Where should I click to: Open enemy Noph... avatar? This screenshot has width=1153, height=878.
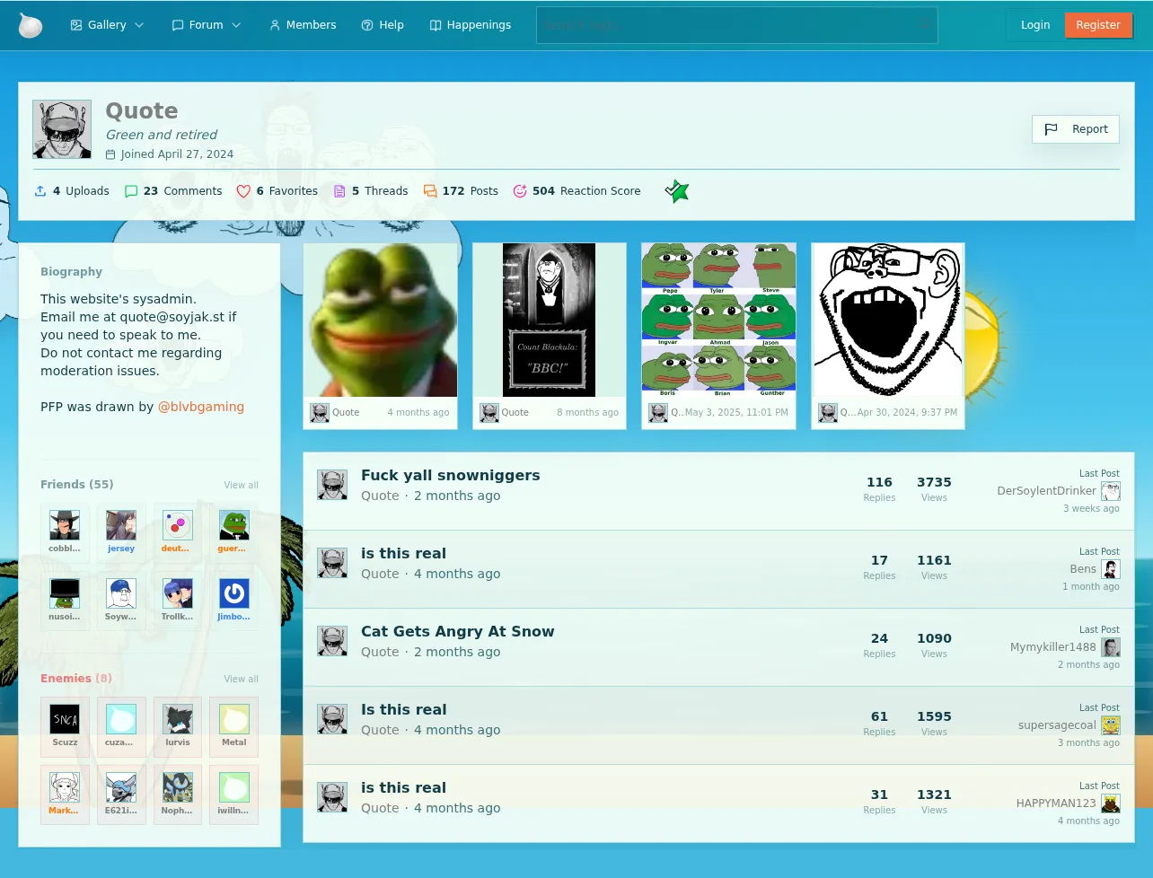coord(178,787)
